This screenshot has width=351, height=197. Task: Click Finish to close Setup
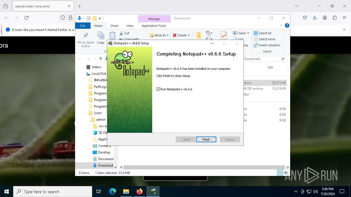[206, 140]
